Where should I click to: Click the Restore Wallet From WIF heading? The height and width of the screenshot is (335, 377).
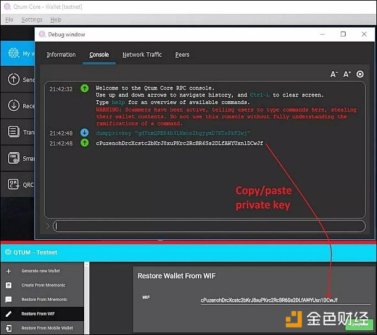point(177,276)
